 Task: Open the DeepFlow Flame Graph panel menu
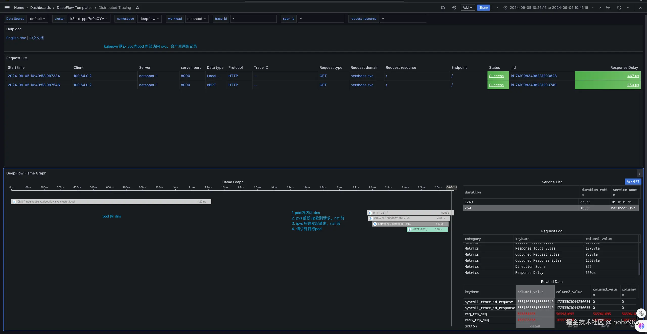tap(640, 173)
